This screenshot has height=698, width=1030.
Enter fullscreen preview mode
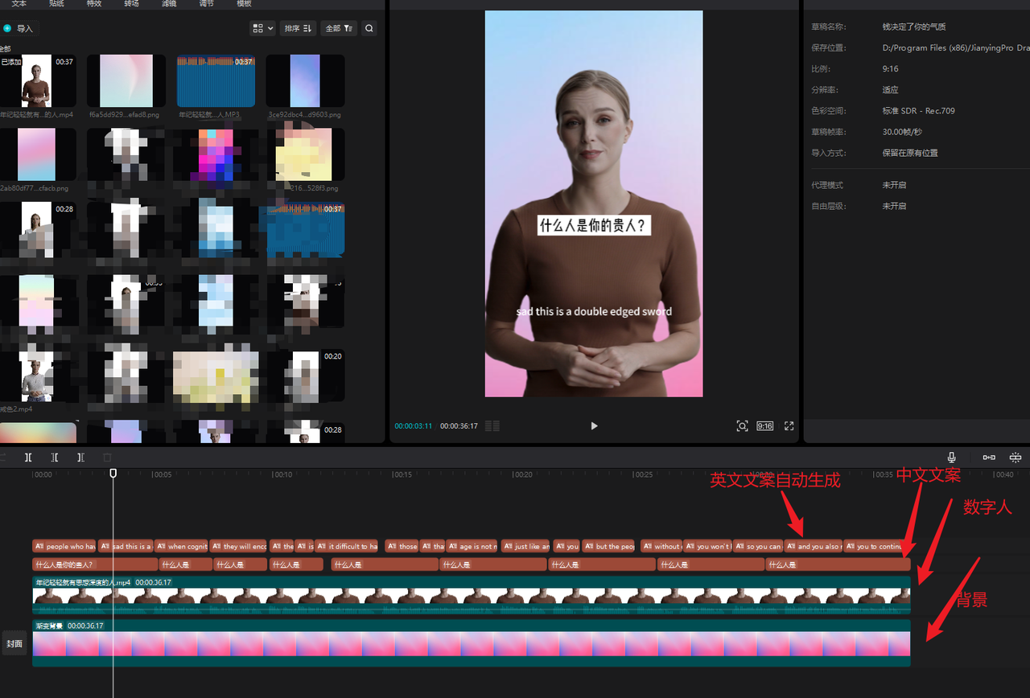click(789, 426)
